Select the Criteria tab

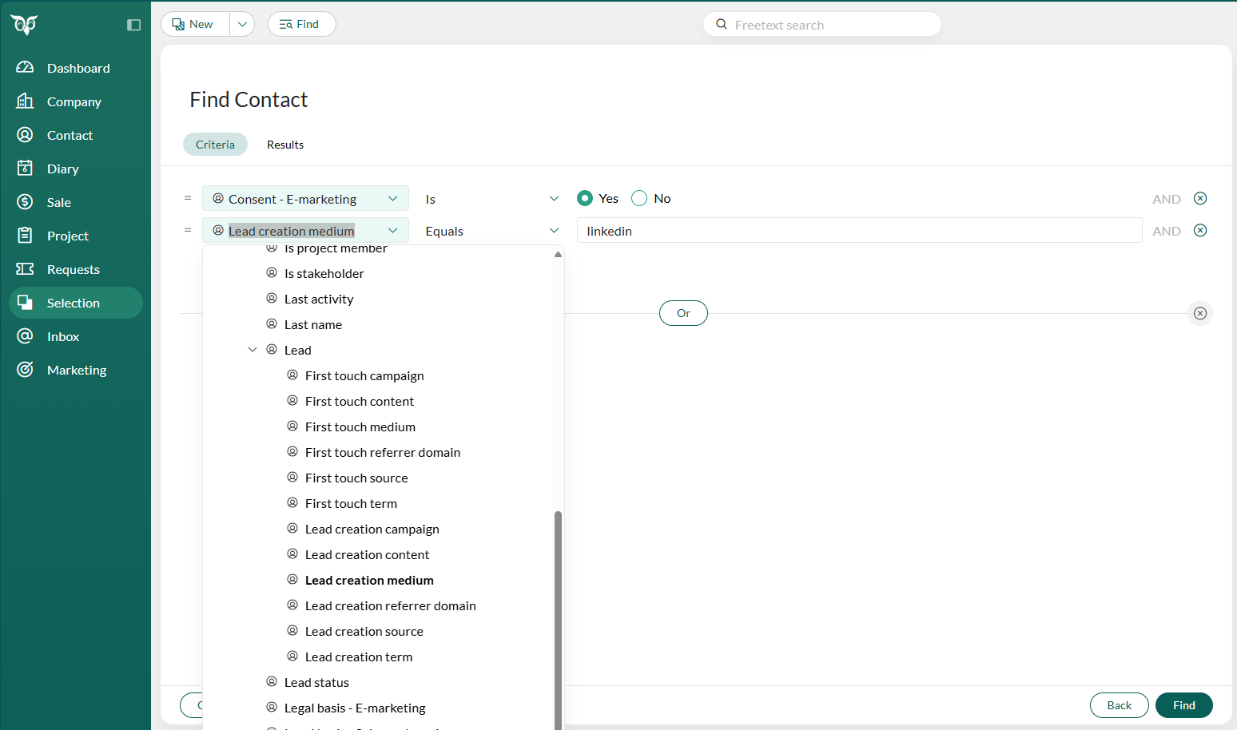coord(215,145)
